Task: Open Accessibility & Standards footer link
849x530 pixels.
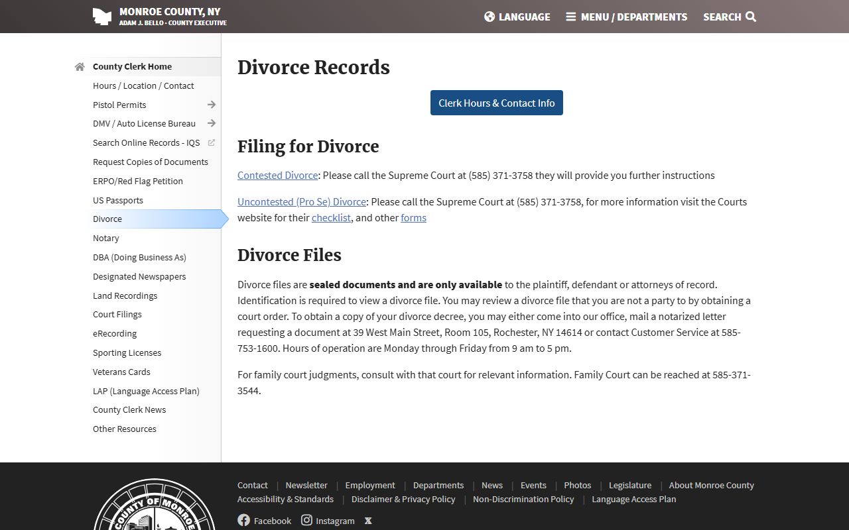Action: click(285, 499)
